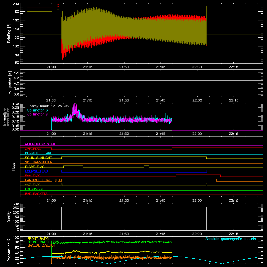Click '21:15' time label under Pointing plot
Screen dimensions: 267x267
pos(87,67)
